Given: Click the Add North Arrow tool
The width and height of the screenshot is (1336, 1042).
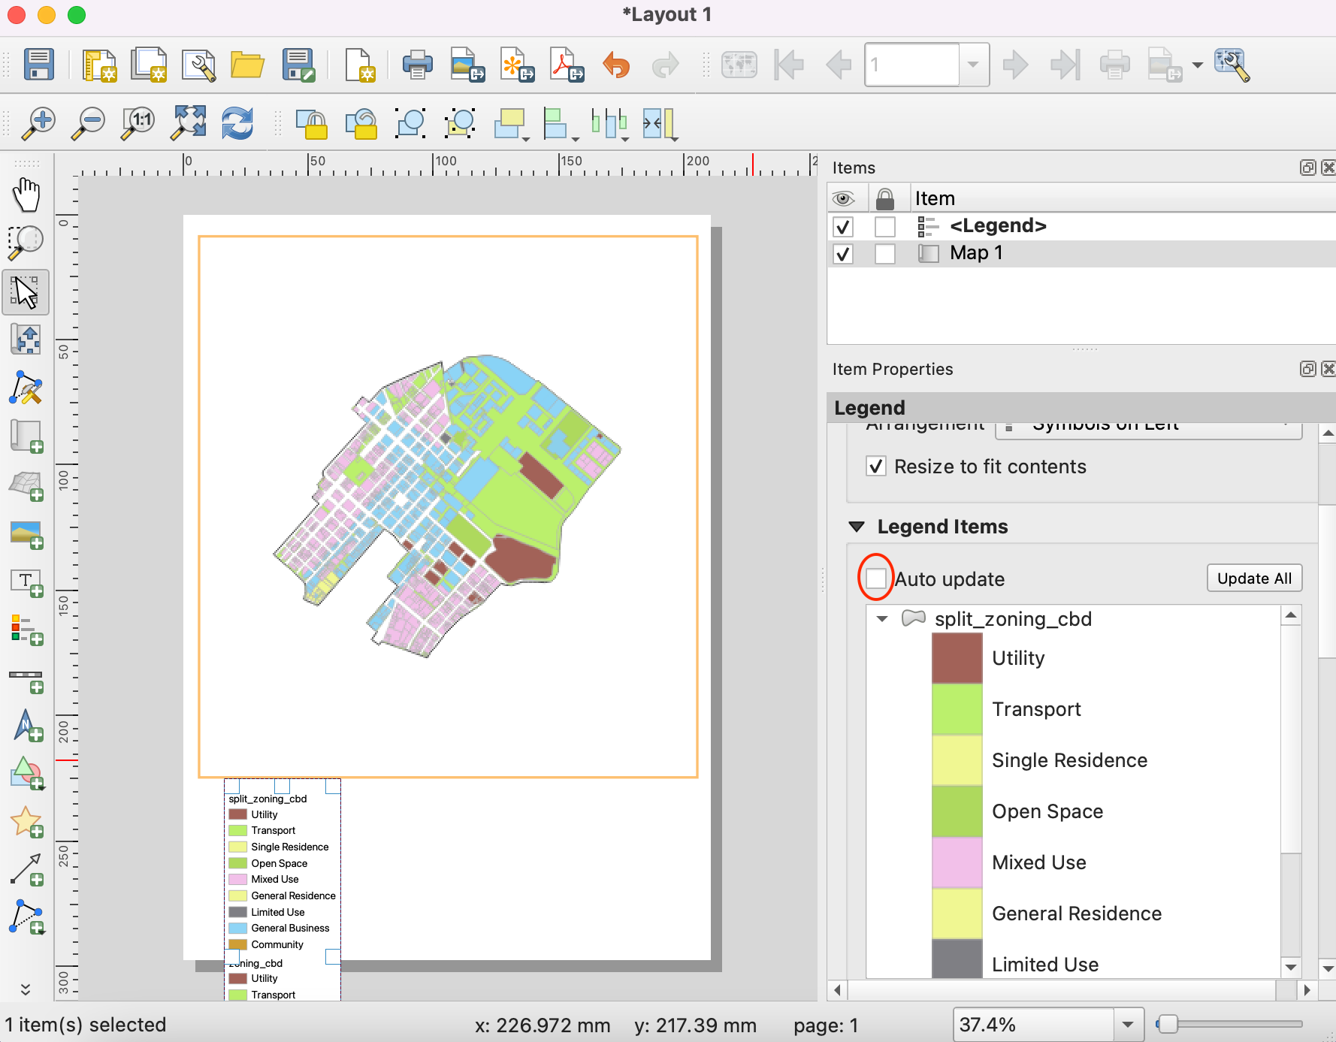Looking at the screenshot, I should pyautogui.click(x=26, y=726).
